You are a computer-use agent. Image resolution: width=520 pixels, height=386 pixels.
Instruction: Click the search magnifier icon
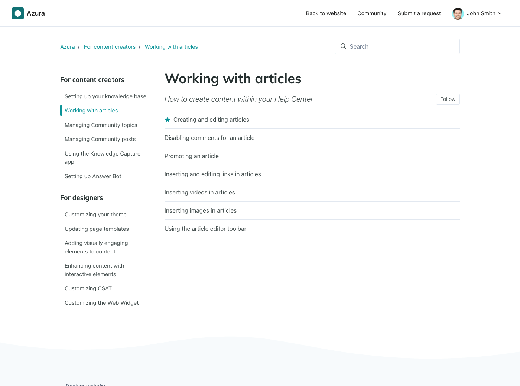tap(343, 46)
